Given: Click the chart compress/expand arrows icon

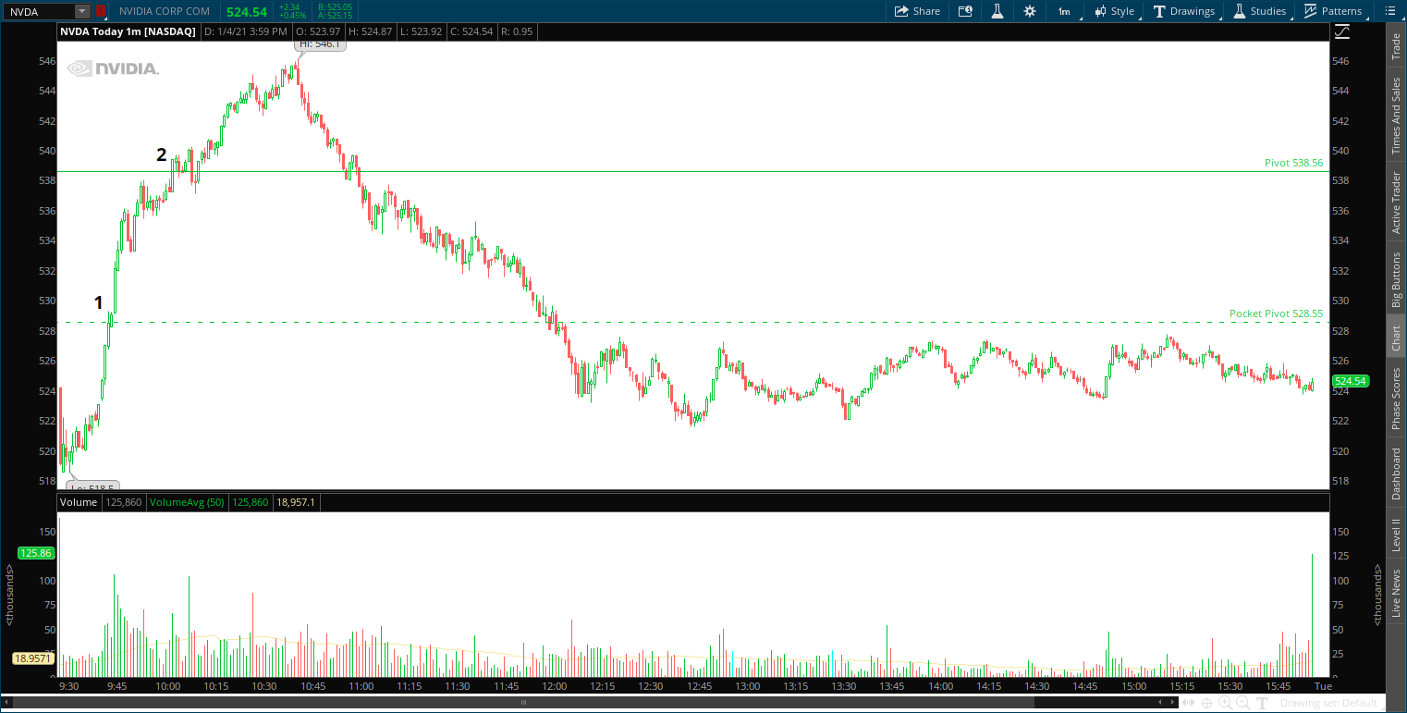Looking at the screenshot, I should [x=1188, y=703].
